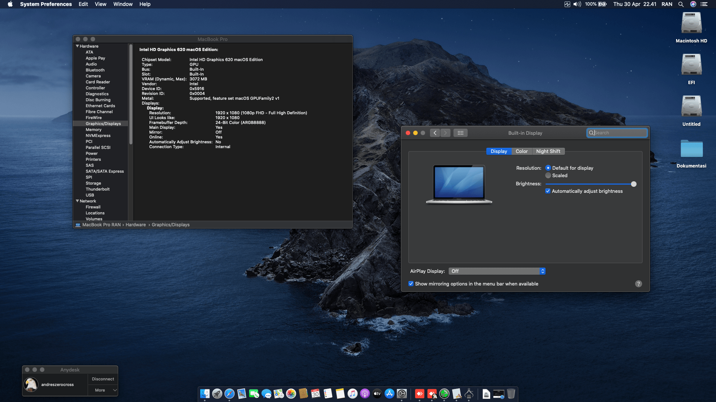The image size is (716, 402).
Task: Toggle Show mirroring options checkbox
Action: tap(411, 284)
